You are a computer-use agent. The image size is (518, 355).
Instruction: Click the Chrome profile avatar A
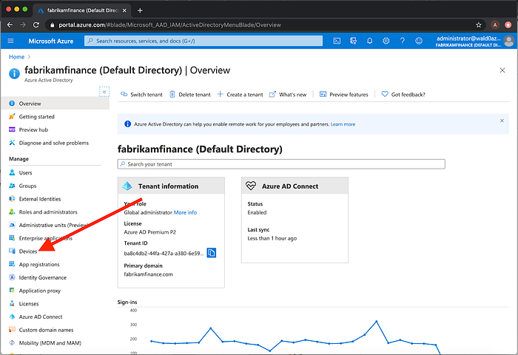(495, 24)
